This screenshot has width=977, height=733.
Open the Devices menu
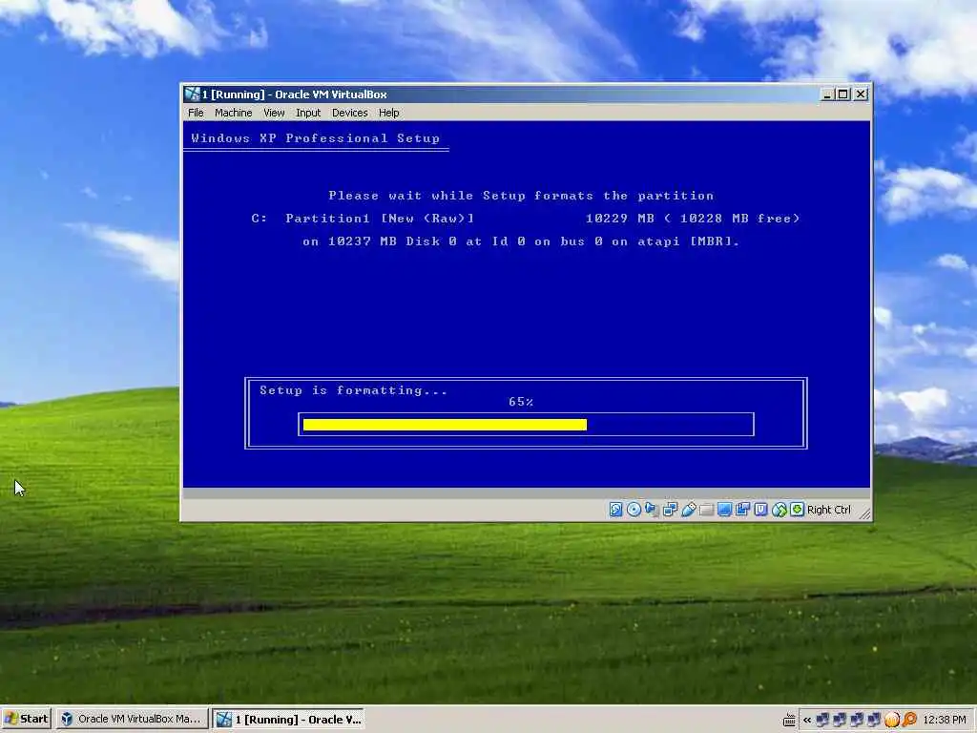(349, 113)
